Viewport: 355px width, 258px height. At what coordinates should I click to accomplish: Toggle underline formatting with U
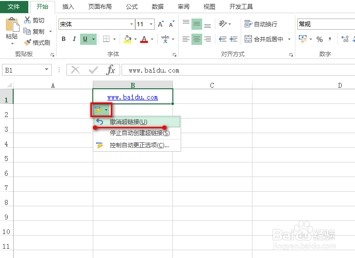click(x=85, y=39)
